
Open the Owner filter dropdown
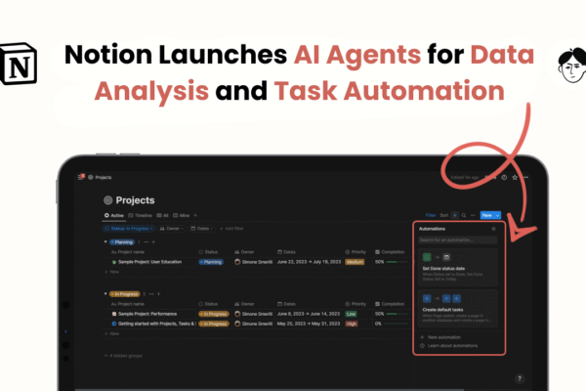[x=172, y=229]
